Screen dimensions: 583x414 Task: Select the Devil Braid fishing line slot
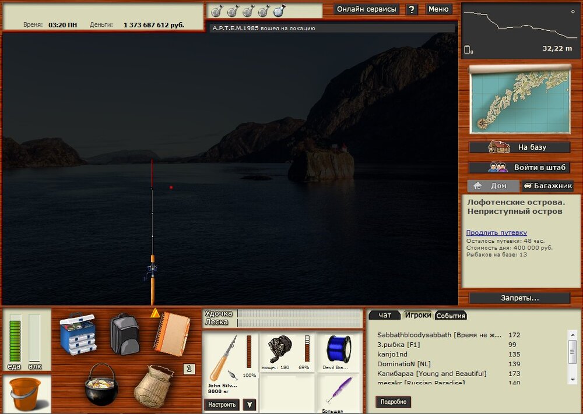(339, 352)
